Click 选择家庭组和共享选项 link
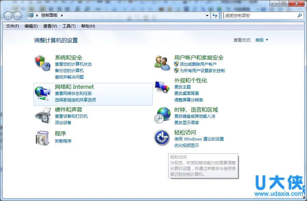This screenshot has width=307, height=201. pos(75,100)
